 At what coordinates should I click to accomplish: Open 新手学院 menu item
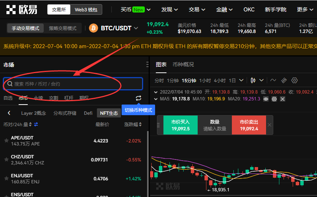point(276,9)
